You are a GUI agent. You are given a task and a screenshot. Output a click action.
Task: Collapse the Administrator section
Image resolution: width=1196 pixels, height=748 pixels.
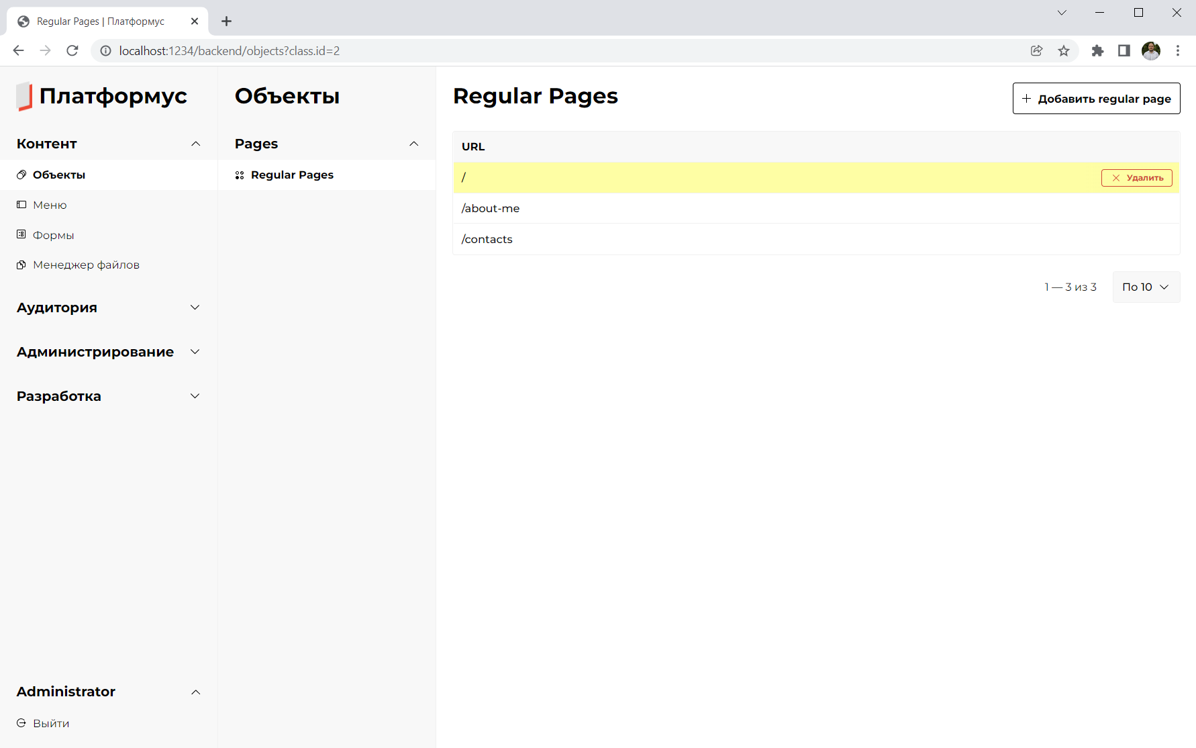pos(195,692)
